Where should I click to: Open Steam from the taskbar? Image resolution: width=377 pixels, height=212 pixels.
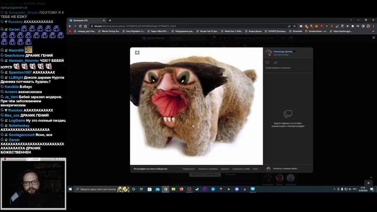click(x=197, y=190)
